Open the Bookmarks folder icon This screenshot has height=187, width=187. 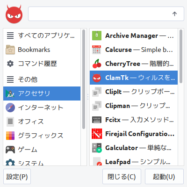(x=10, y=50)
